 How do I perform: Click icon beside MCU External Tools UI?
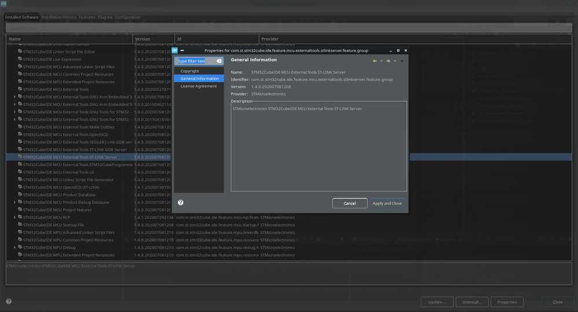pos(20,172)
